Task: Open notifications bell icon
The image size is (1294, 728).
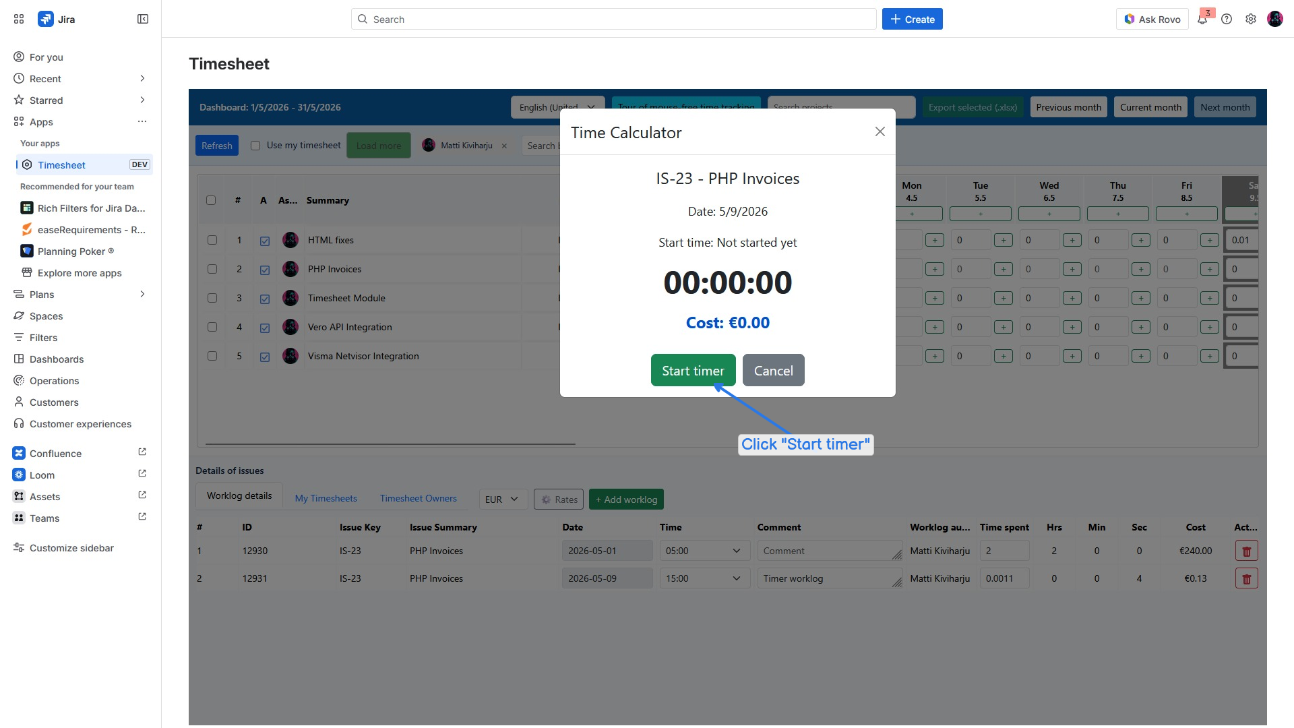Action: coord(1202,19)
